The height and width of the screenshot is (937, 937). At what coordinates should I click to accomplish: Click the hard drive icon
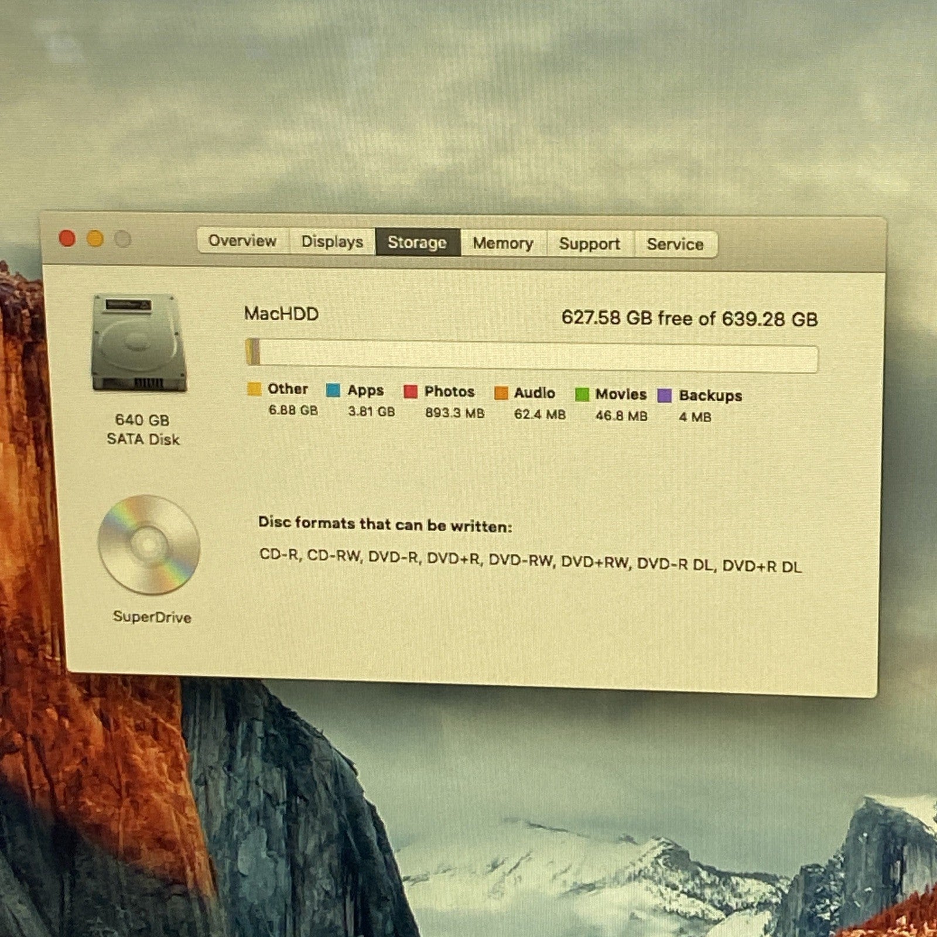click(139, 343)
